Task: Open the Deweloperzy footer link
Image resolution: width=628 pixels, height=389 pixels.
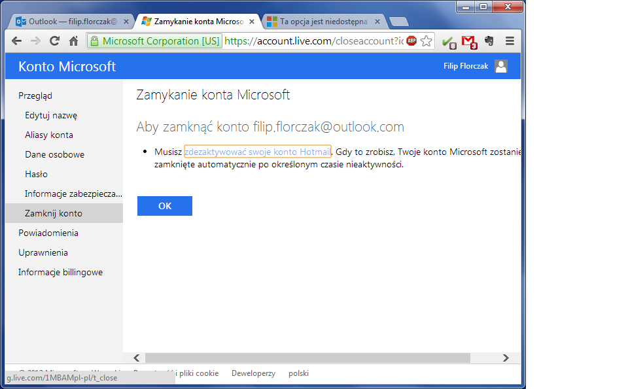Action: point(254,373)
